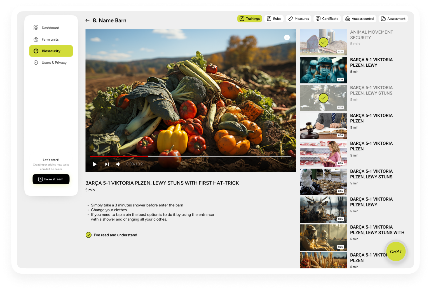
Task: Click the playlist title ending in LEWY STUNS WITH
Action: (377, 230)
